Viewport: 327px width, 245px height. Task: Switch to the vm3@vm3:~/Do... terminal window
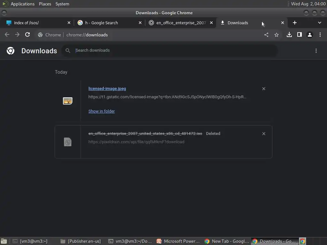[x=130, y=241]
